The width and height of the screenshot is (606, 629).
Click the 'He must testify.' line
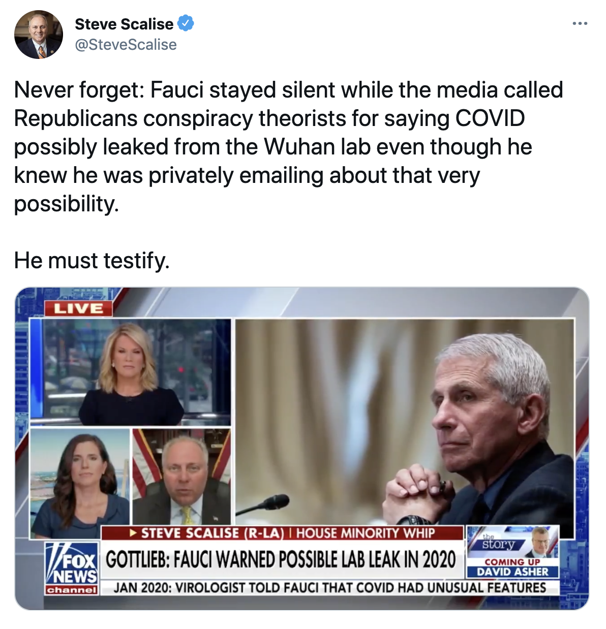(x=92, y=260)
